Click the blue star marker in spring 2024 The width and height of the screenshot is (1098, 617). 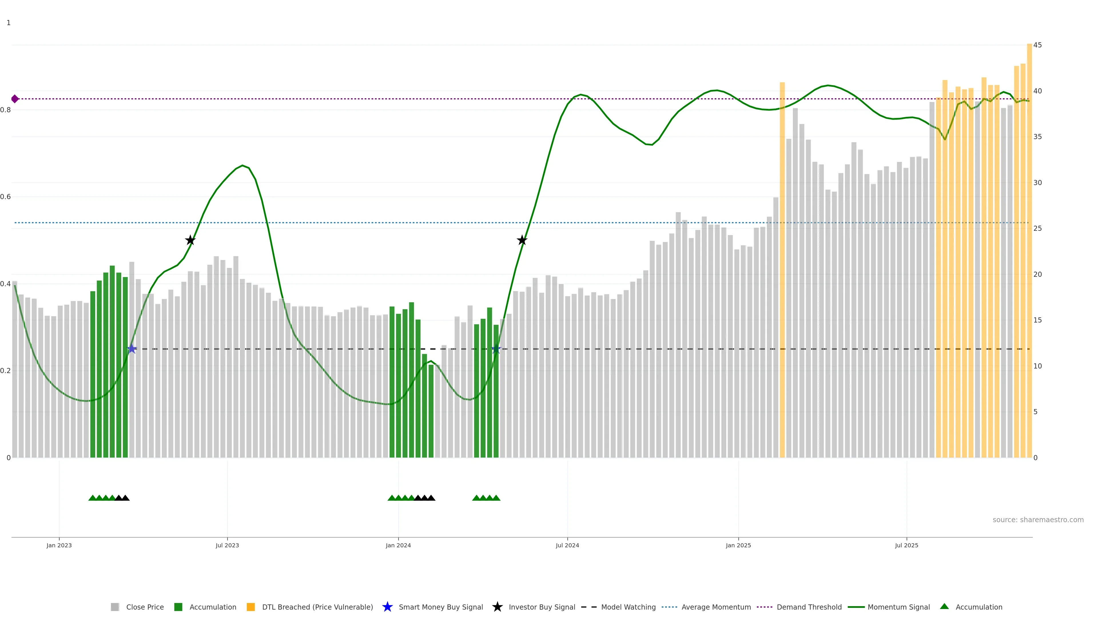pyautogui.click(x=496, y=349)
